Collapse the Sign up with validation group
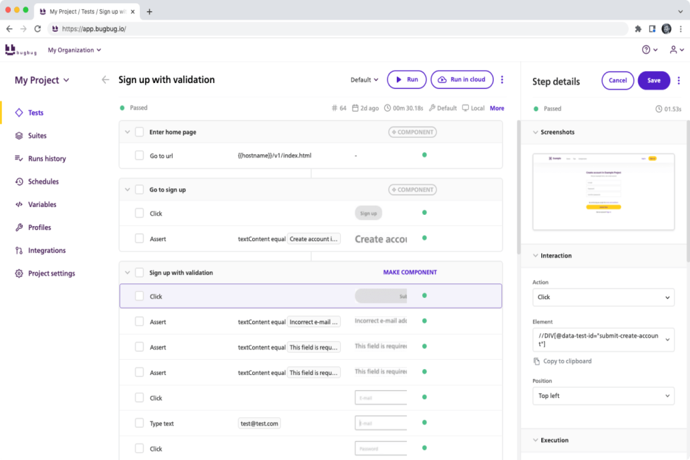The width and height of the screenshot is (690, 460). pyautogui.click(x=127, y=272)
